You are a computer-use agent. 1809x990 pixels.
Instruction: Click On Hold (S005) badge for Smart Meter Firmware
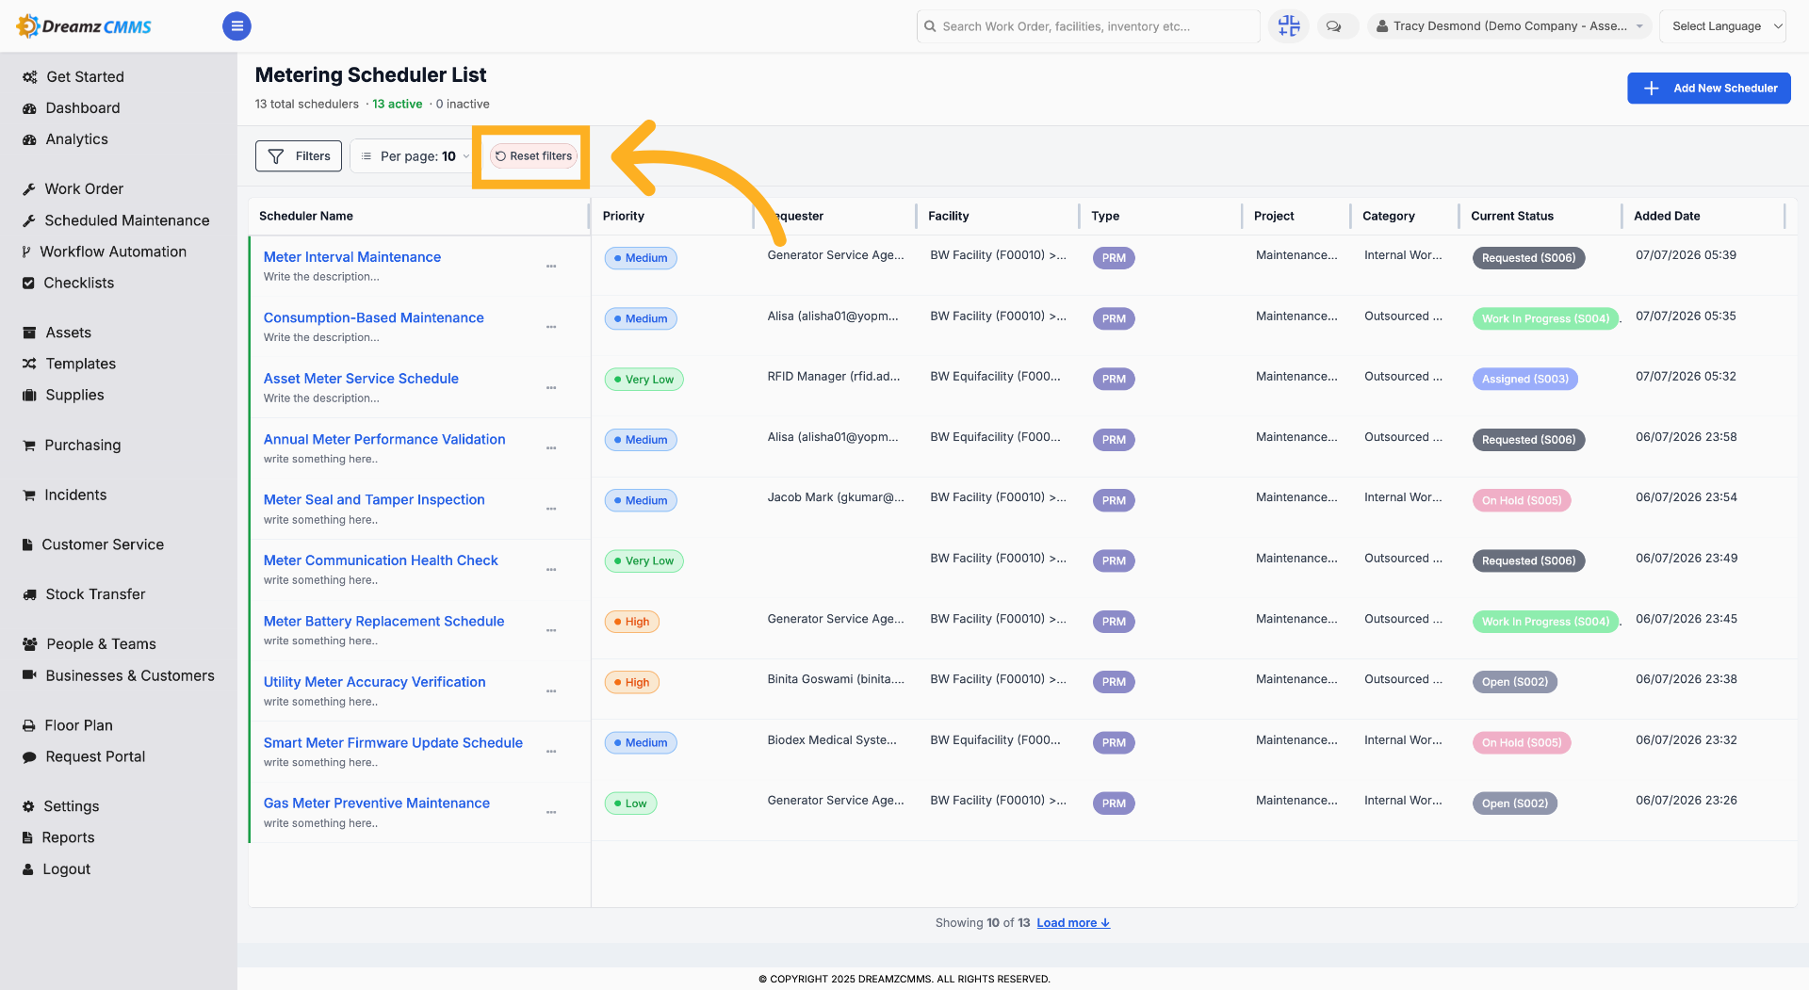(x=1522, y=743)
